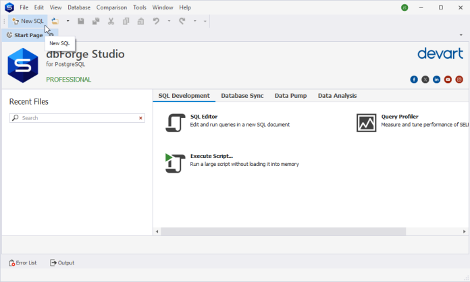The height and width of the screenshot is (282, 470).
Task: Open Devart's Facebook page icon
Action: (x=414, y=80)
